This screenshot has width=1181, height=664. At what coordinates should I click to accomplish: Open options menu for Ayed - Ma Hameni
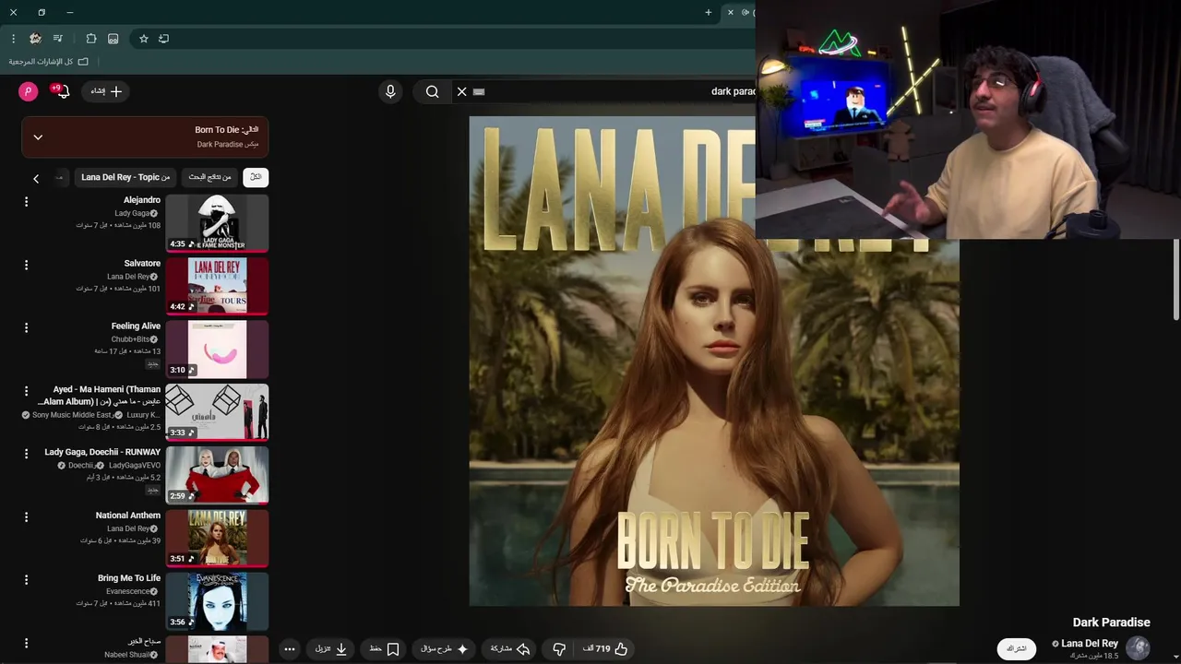tap(26, 391)
